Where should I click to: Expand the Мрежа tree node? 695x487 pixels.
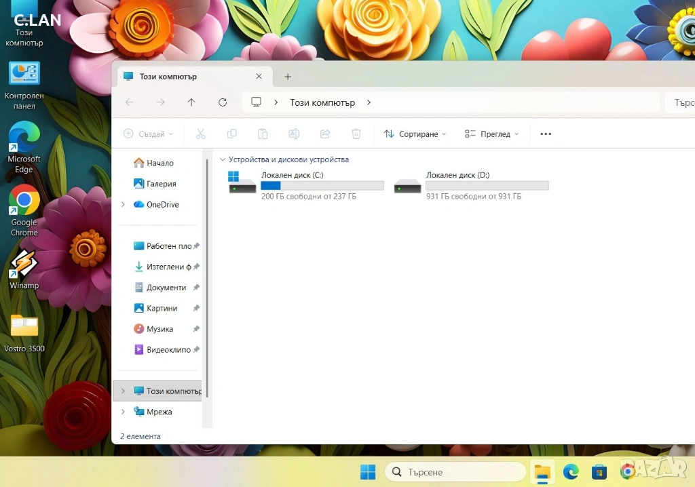tap(123, 412)
